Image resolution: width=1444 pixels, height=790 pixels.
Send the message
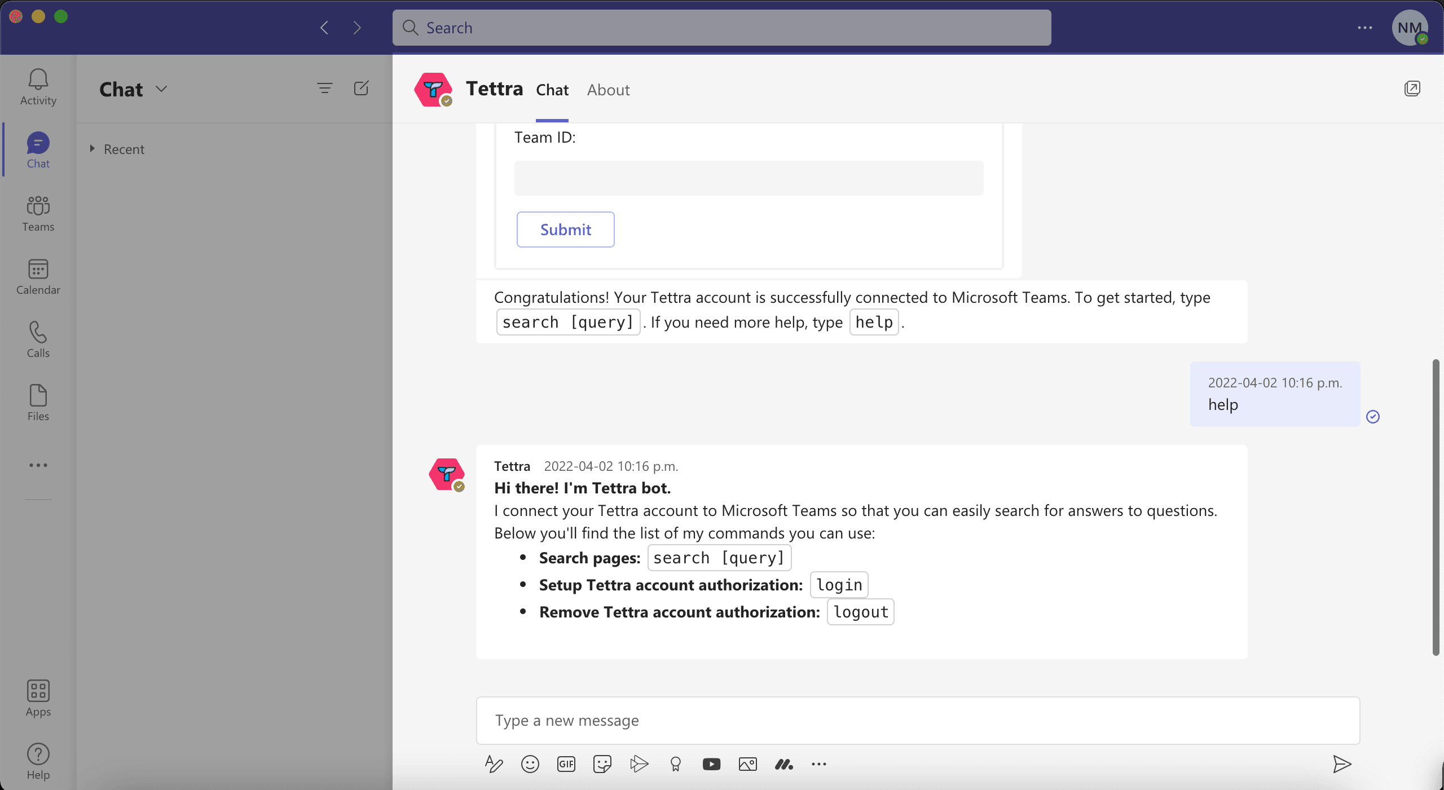pyautogui.click(x=1342, y=764)
